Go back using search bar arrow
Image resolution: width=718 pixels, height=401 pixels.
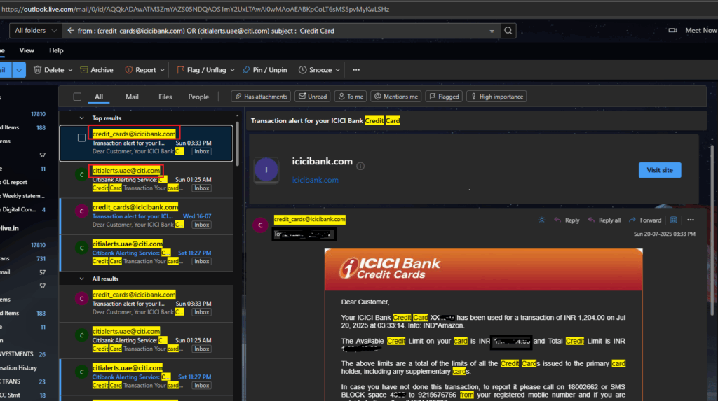(70, 31)
